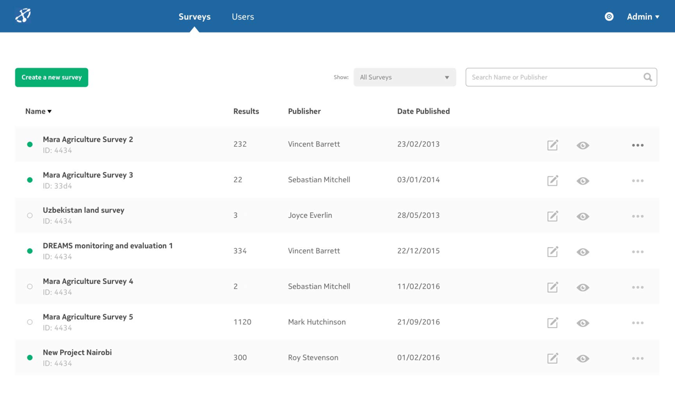
Task: Open more options for Mara Agriculture Survey 2
Action: pyautogui.click(x=637, y=146)
